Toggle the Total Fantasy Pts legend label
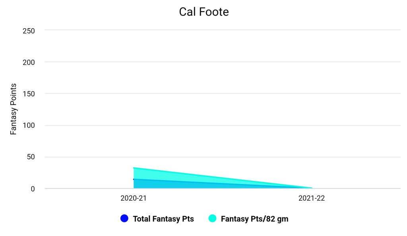The image size is (407, 236). pos(163,219)
